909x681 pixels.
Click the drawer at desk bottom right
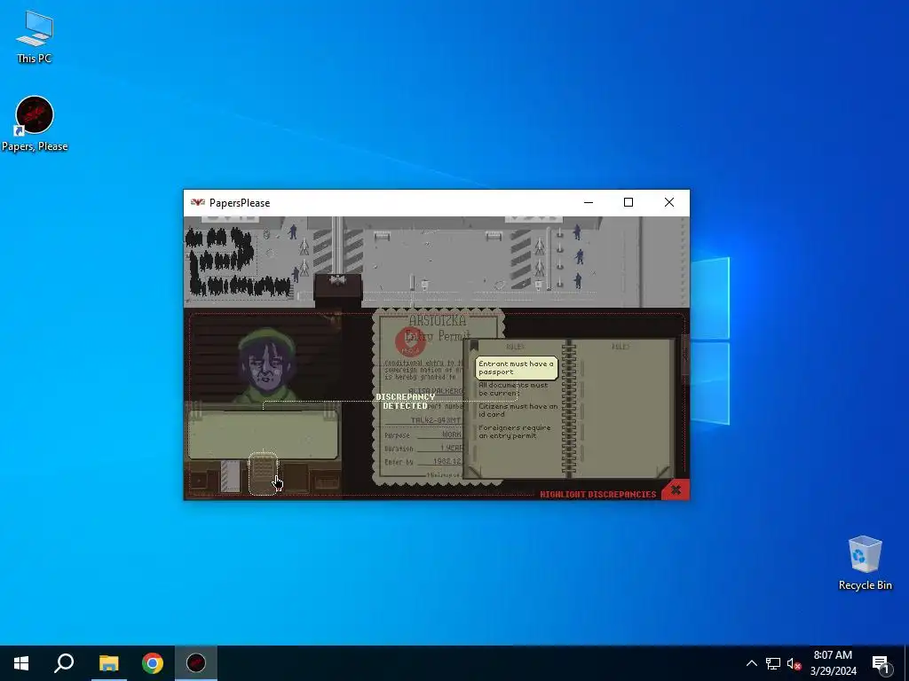(327, 481)
